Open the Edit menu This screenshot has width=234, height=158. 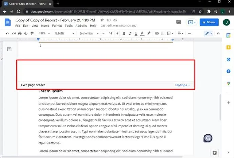(26, 26)
